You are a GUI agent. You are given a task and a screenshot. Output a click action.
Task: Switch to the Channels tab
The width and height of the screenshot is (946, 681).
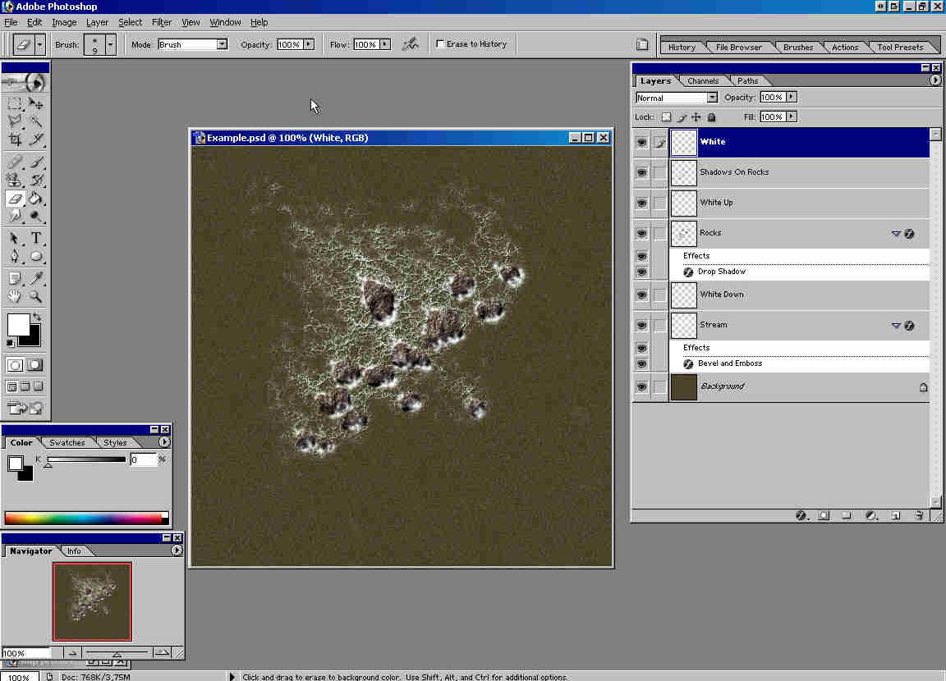coord(703,81)
